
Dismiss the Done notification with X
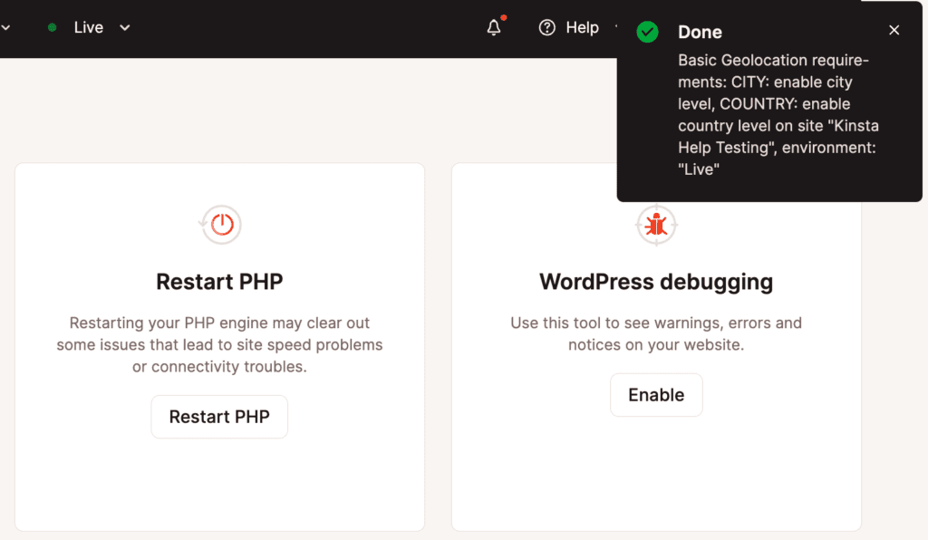coord(894,30)
